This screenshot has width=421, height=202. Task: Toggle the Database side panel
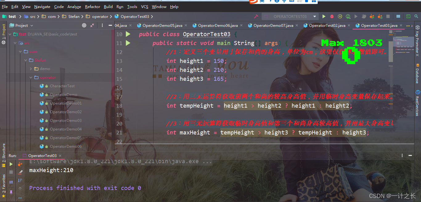coord(417,73)
